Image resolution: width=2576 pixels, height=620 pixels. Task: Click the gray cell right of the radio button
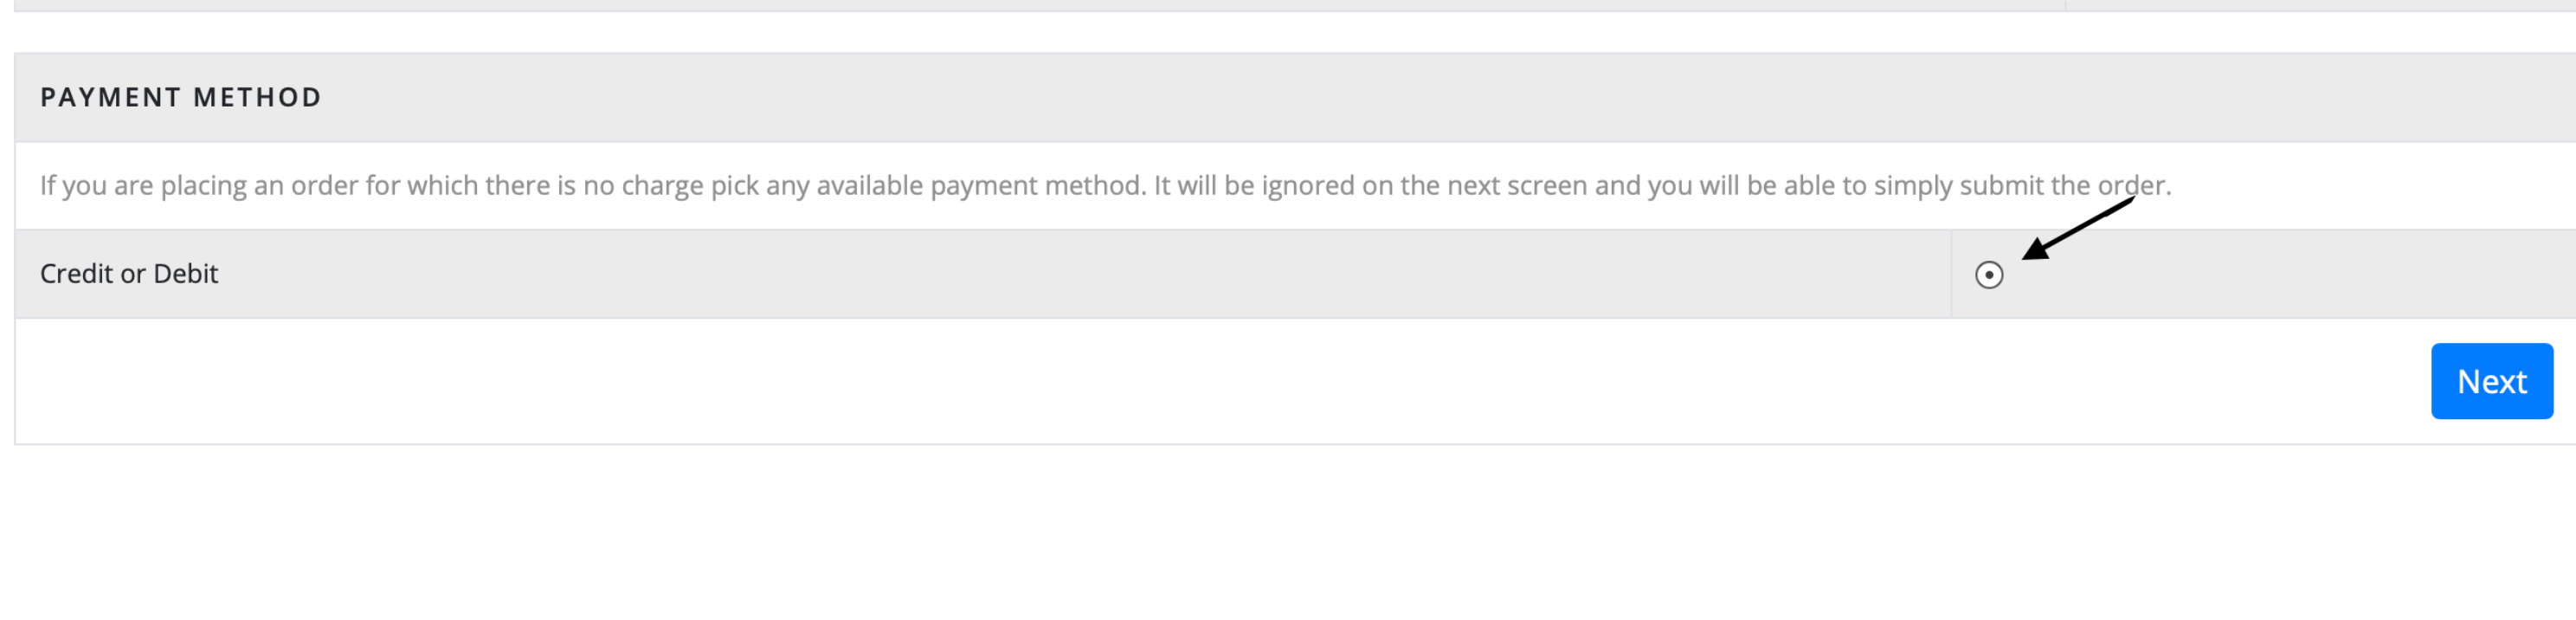point(2290,274)
